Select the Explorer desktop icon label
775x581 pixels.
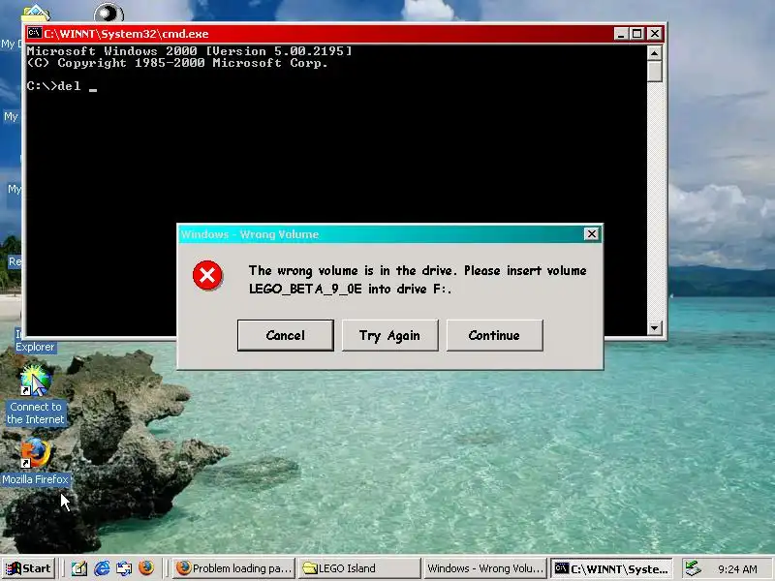35,347
